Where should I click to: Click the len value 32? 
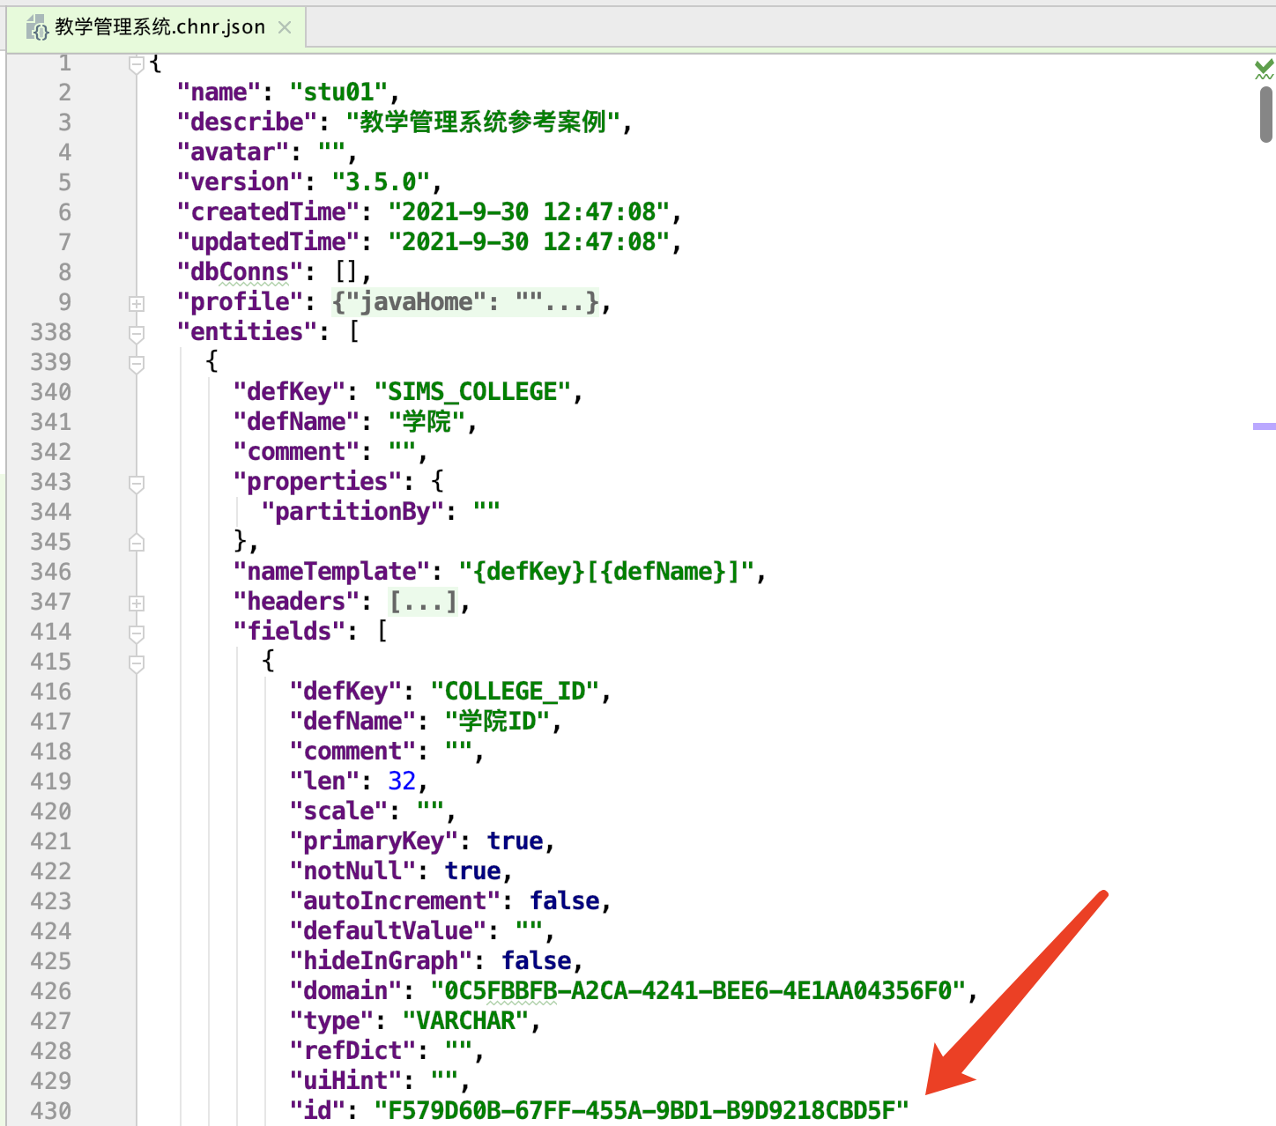(402, 782)
